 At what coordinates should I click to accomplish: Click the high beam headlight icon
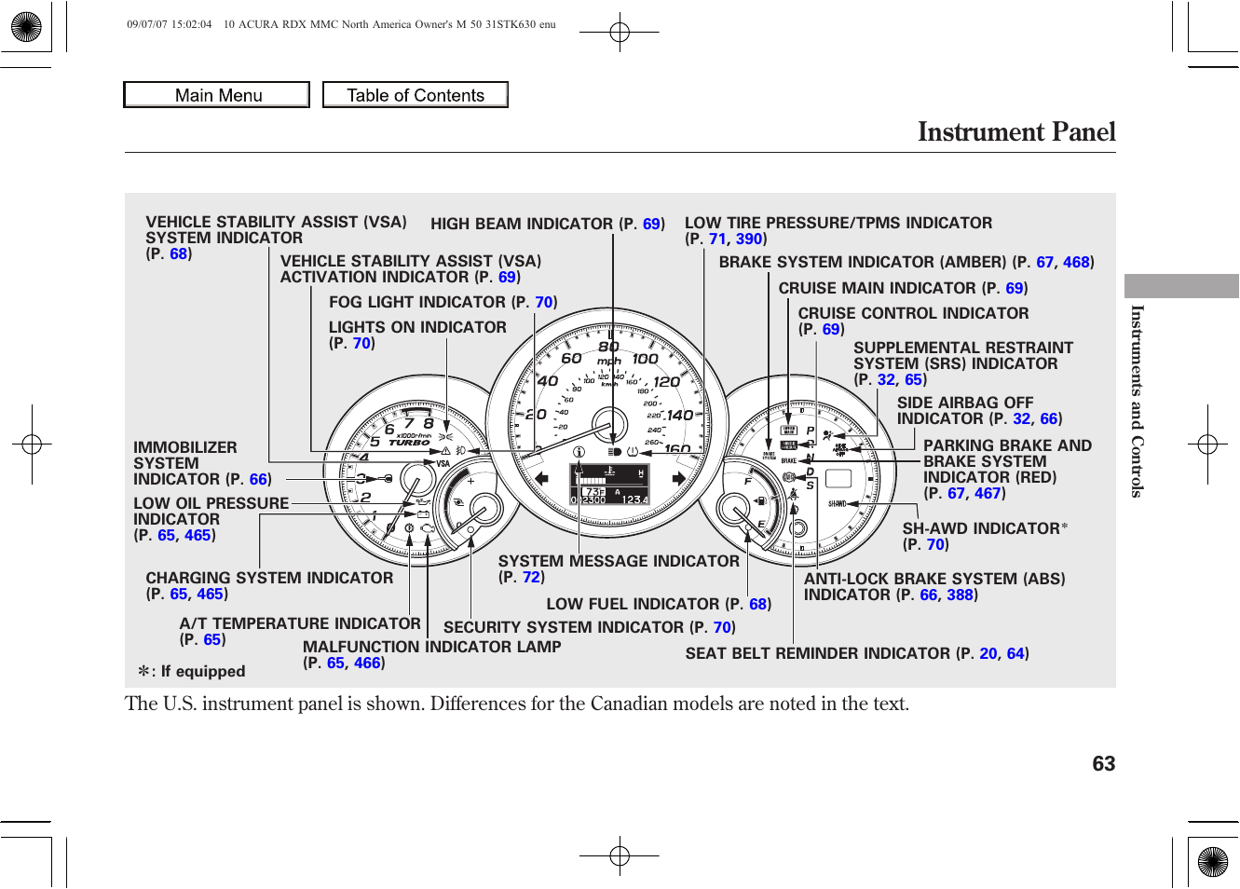pyautogui.click(x=614, y=452)
